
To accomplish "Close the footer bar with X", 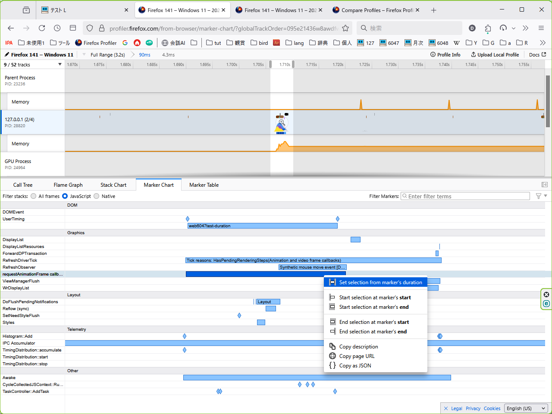I will tap(446, 408).
